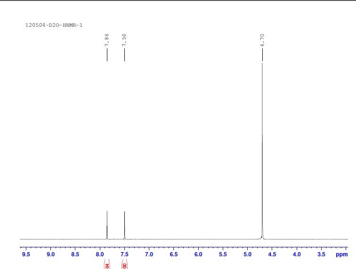Select the 4.70 peak label
Screen dimensions: 356x269
point(262,40)
